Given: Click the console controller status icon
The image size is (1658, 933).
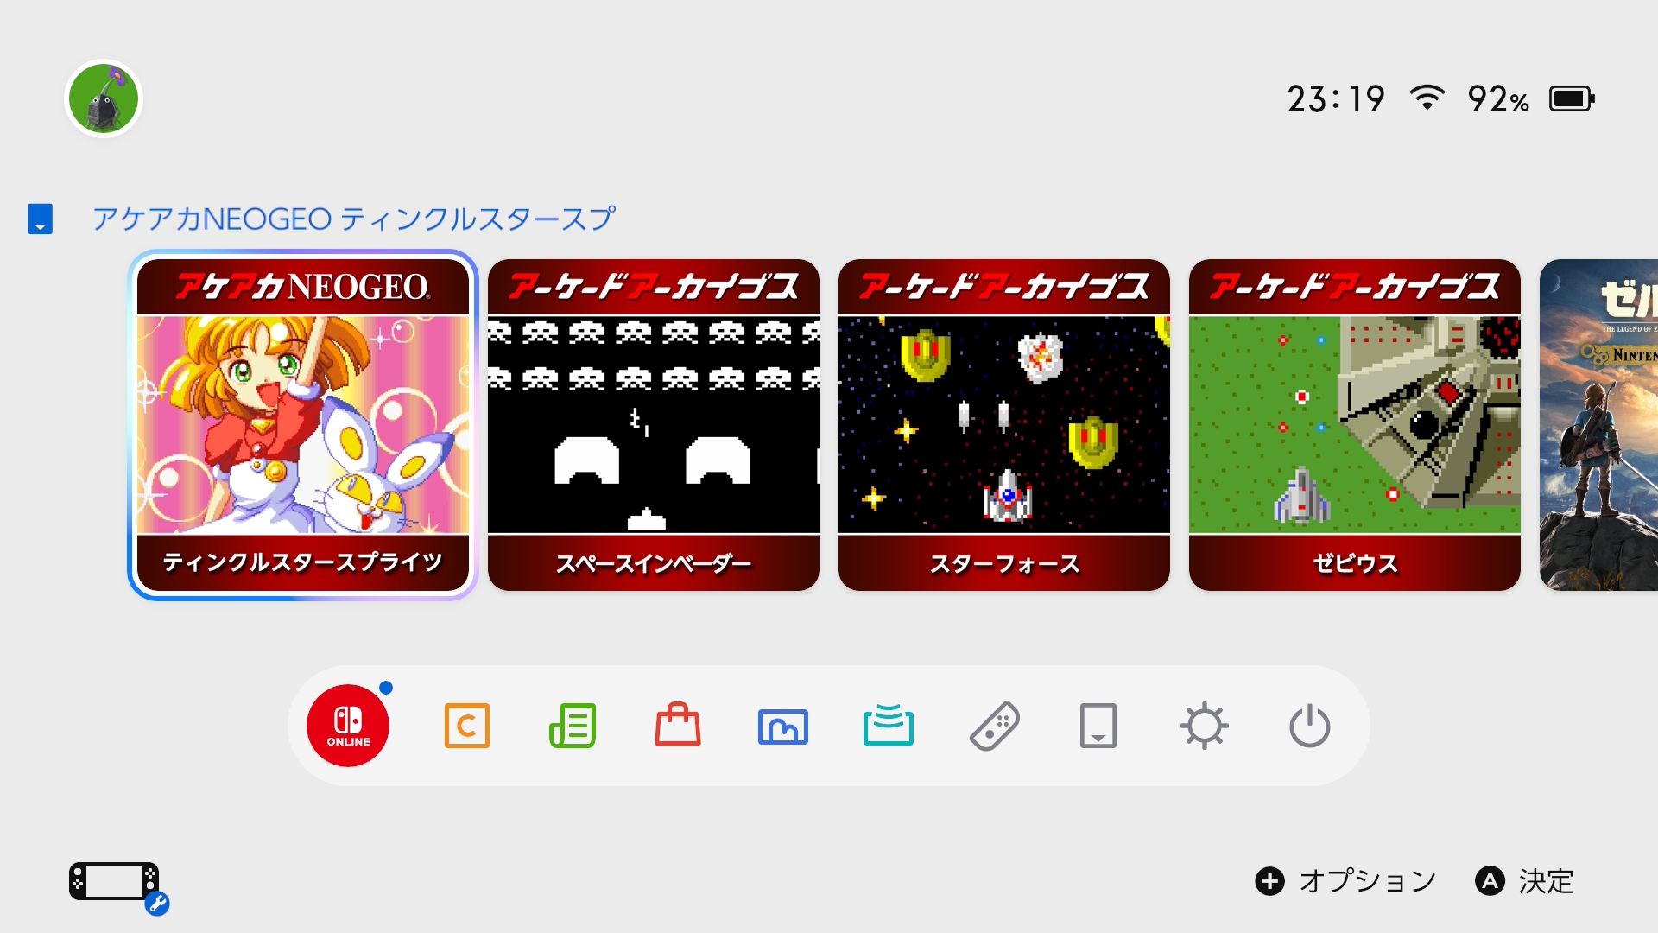Looking at the screenshot, I should pyautogui.click(x=117, y=885).
